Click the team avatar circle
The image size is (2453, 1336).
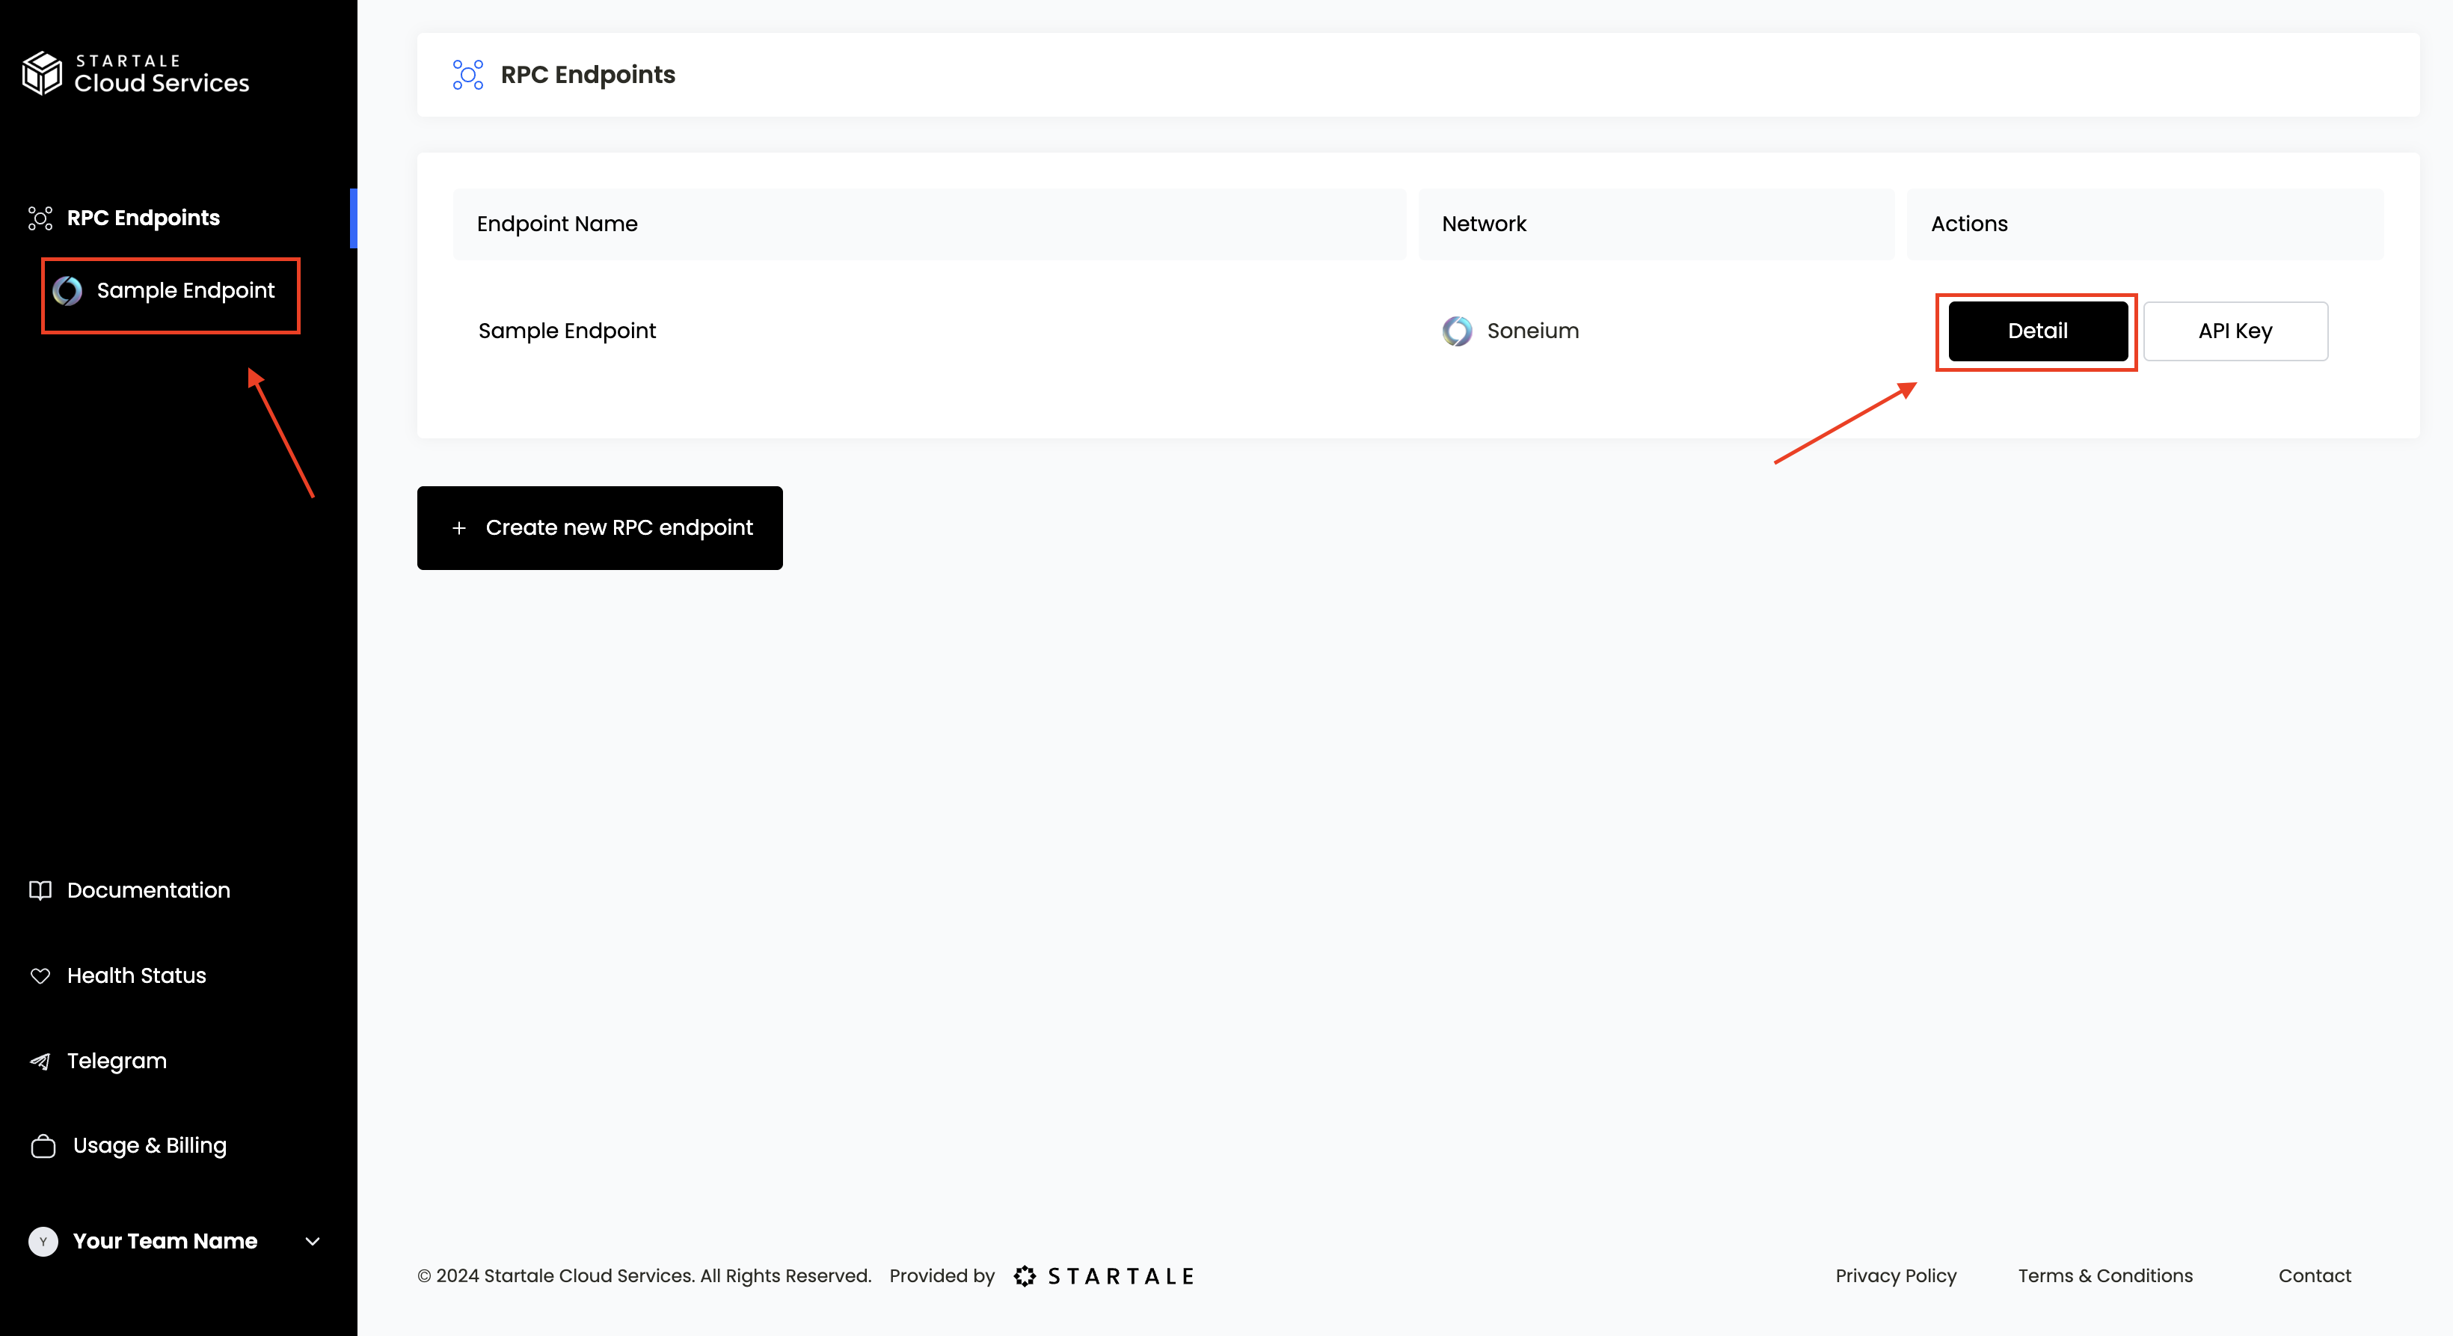coord(43,1241)
